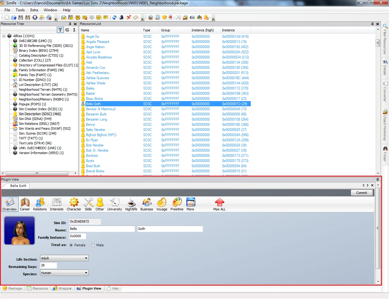The image size is (389, 299).
Task: Open the Life Section dropdown
Action: (x=64, y=258)
